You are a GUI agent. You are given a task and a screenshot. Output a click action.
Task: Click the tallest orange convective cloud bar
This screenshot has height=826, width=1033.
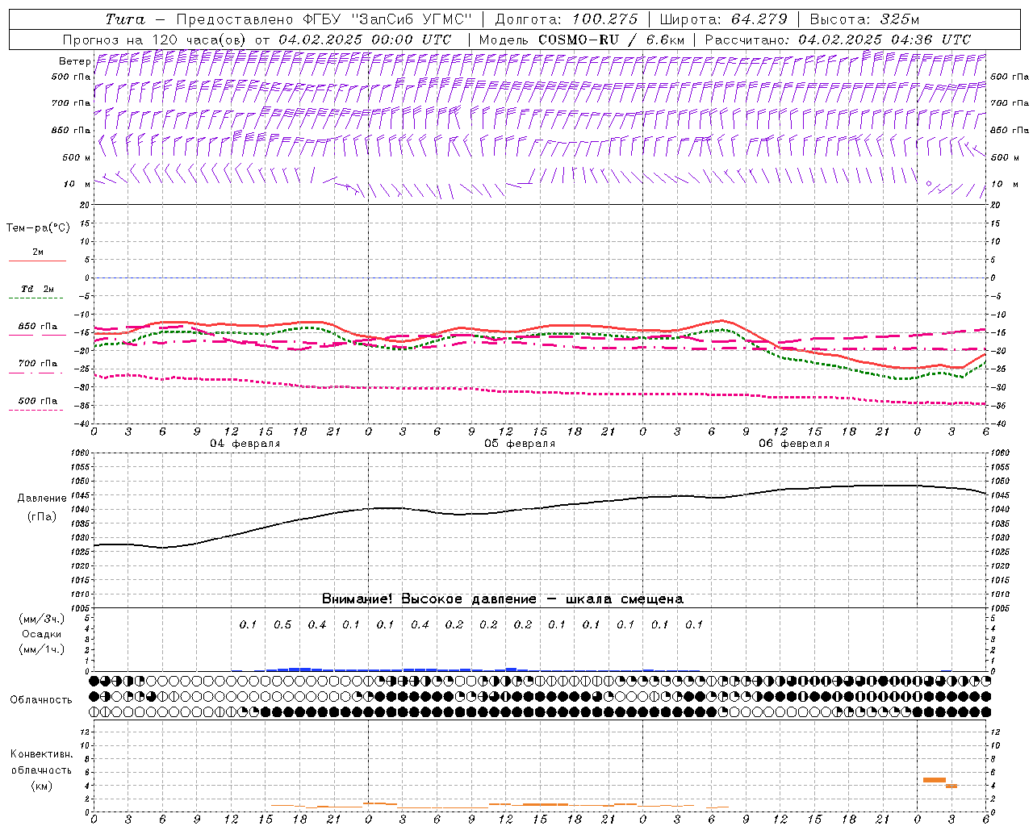(x=935, y=780)
